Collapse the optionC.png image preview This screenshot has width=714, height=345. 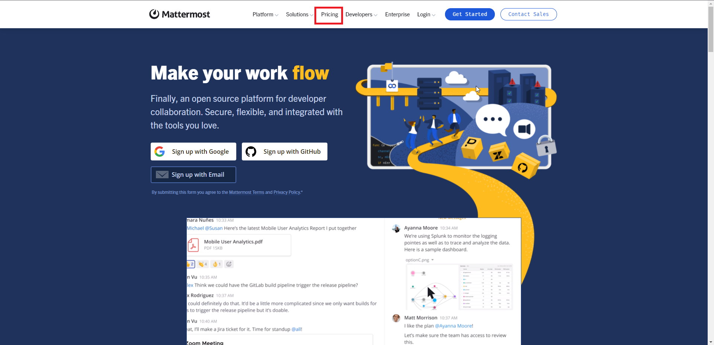click(432, 260)
